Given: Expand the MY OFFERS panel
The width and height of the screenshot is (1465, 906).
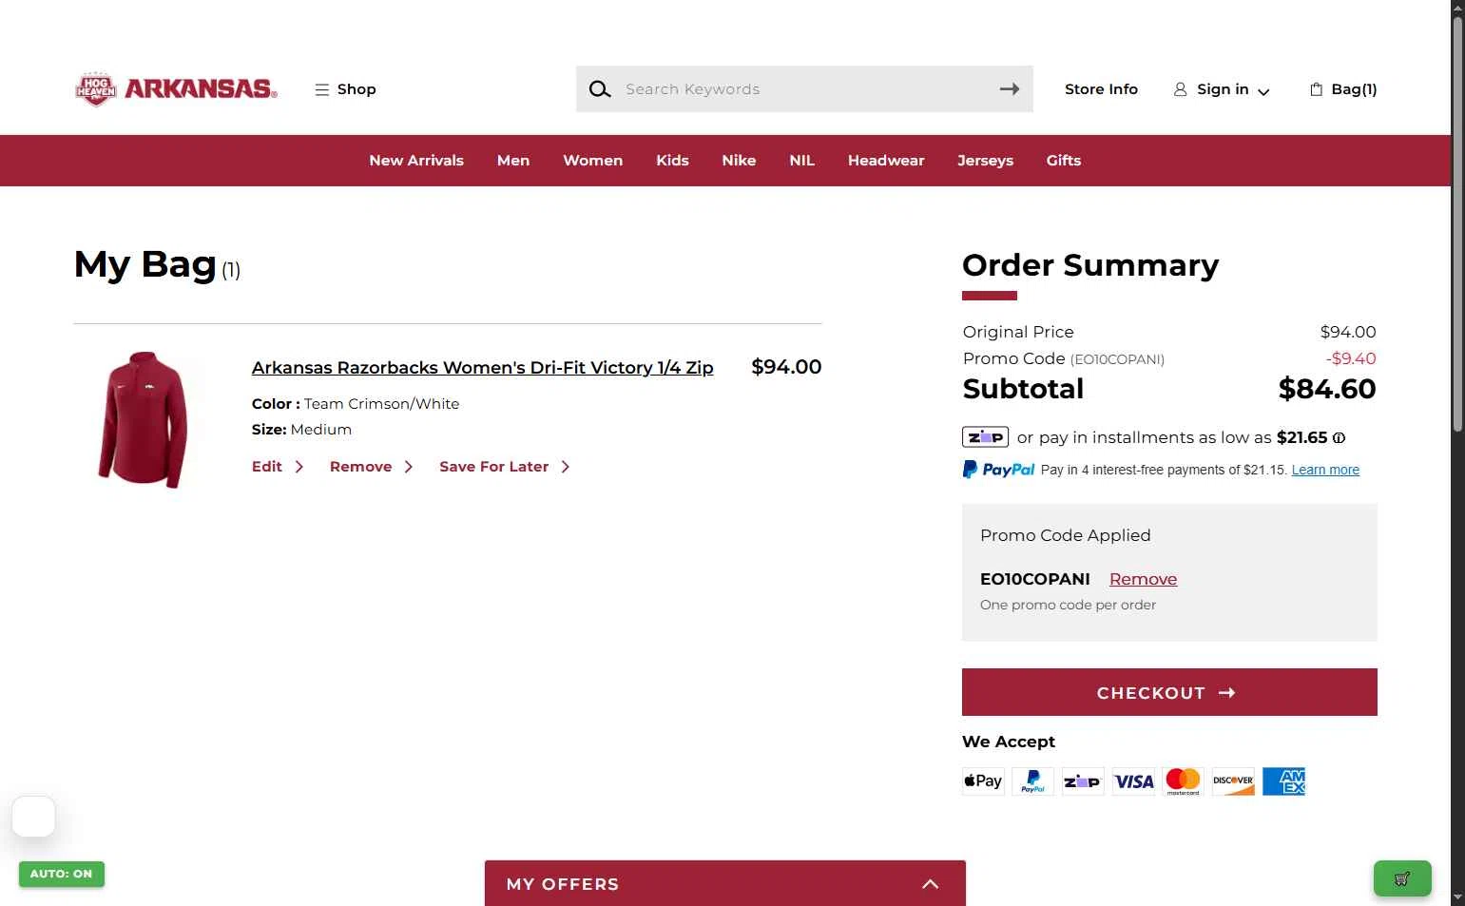Looking at the screenshot, I should (x=725, y=883).
